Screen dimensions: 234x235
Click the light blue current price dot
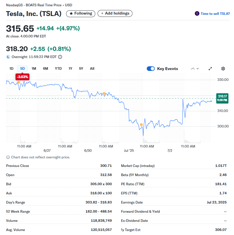click(211, 101)
